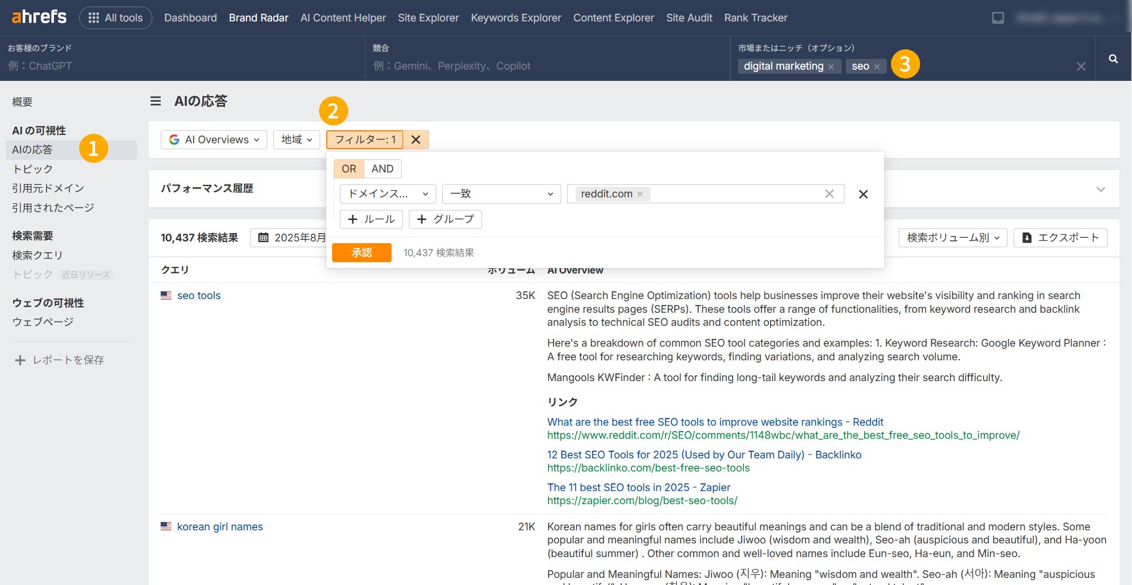Click the ahrefs logo

37,17
